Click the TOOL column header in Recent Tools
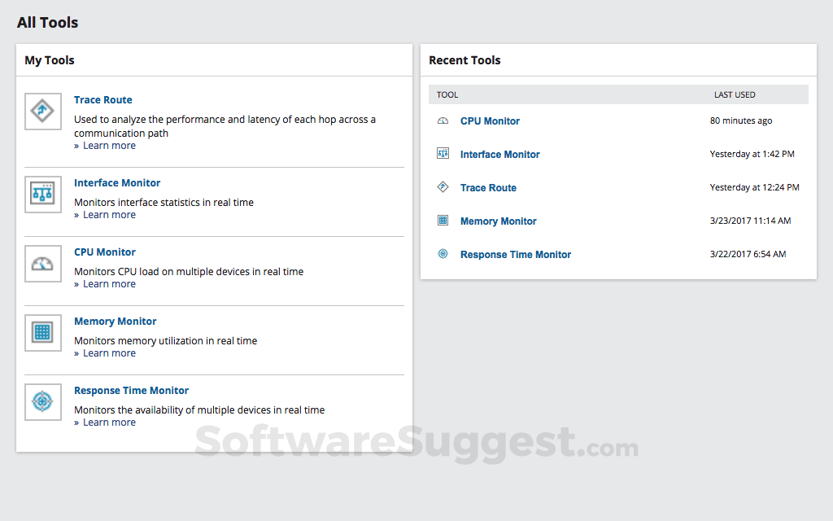 point(447,95)
